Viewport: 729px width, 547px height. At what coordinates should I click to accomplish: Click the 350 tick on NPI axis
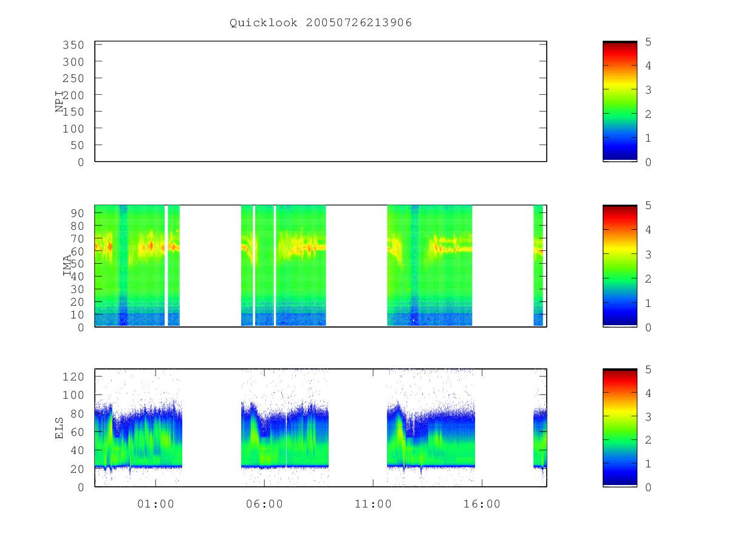[x=74, y=45]
